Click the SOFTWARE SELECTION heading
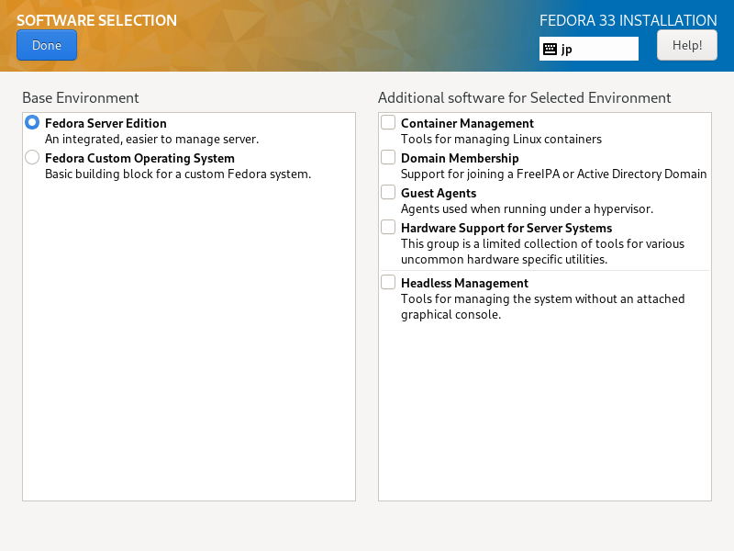 click(x=97, y=20)
